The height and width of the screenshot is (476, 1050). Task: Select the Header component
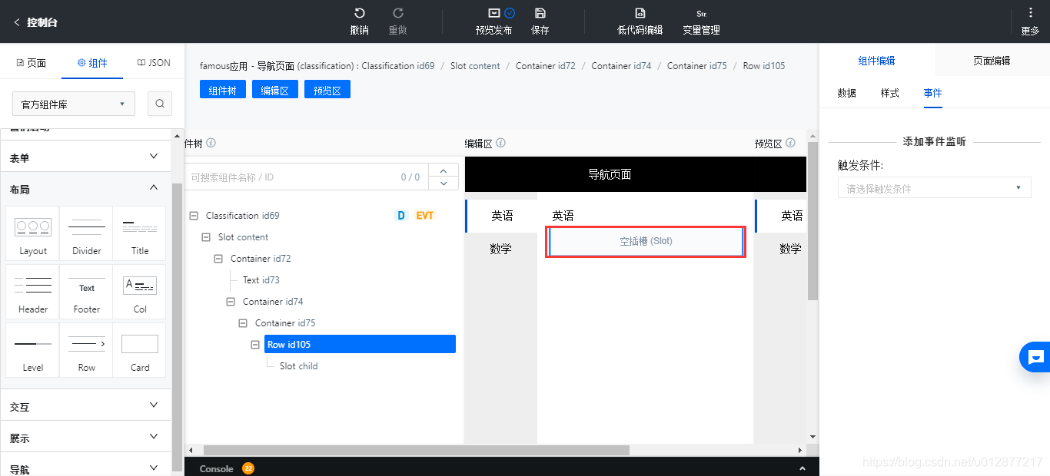click(x=33, y=291)
